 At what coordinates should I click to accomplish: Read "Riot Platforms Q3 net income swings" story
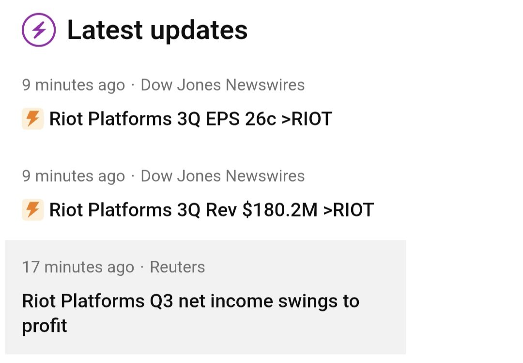(190, 301)
